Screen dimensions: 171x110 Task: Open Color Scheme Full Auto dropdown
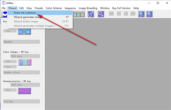point(25,56)
